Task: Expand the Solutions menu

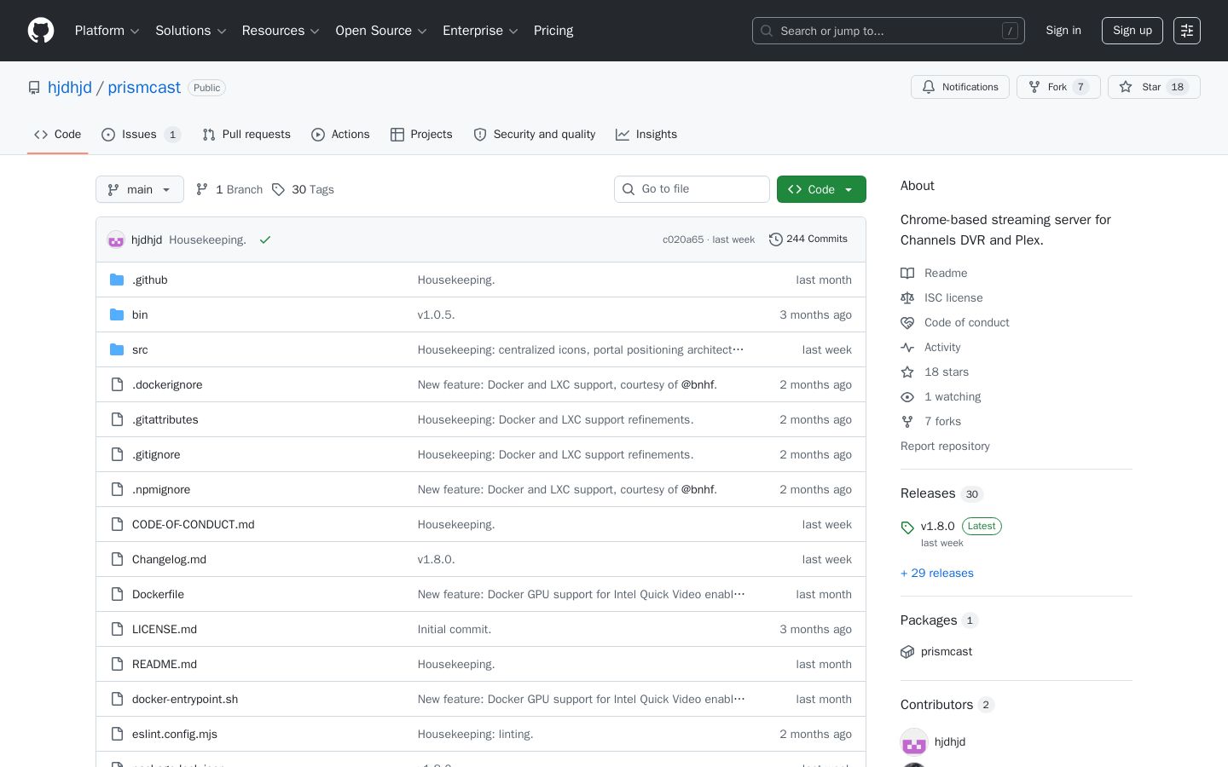Action: (190, 31)
